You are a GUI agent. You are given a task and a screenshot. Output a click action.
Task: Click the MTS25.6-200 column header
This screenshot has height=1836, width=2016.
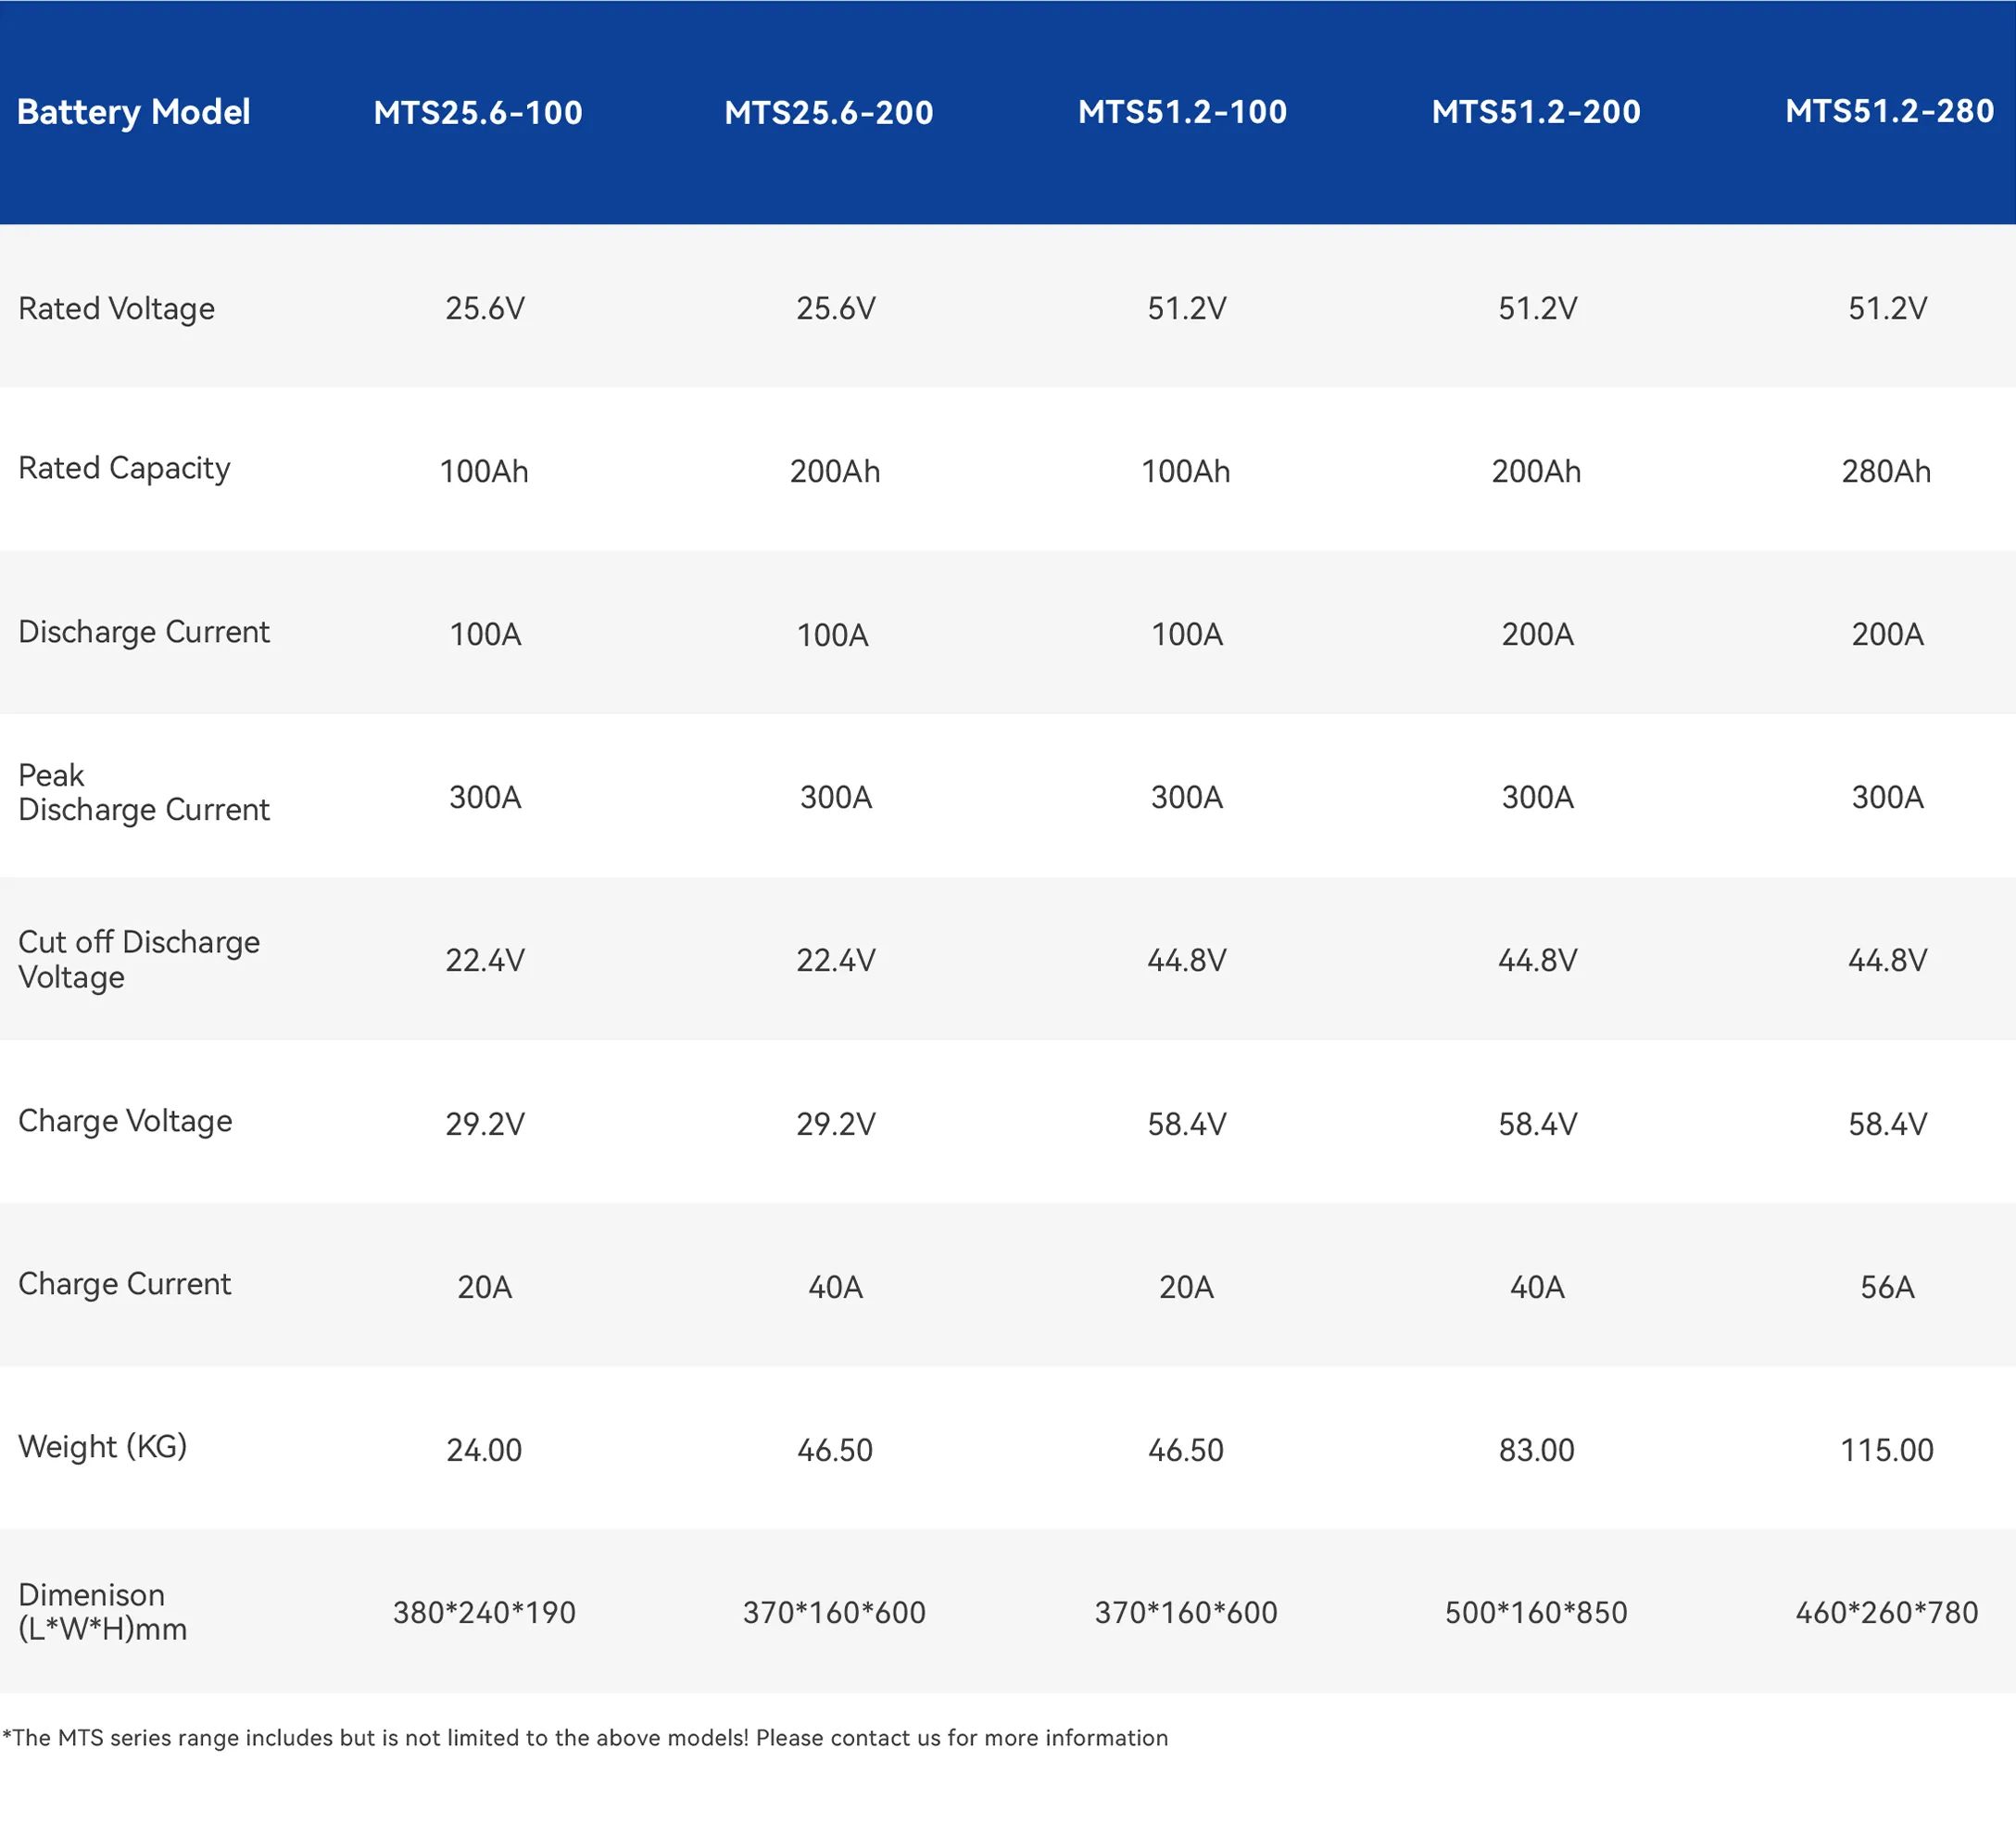(829, 112)
